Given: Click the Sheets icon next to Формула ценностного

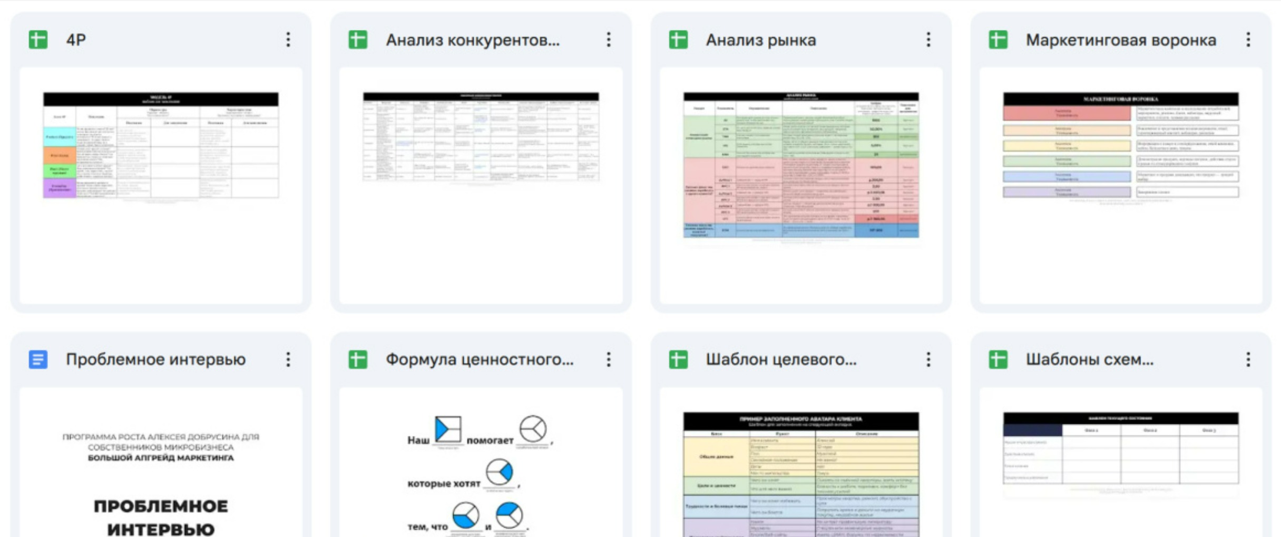Looking at the screenshot, I should click(358, 360).
